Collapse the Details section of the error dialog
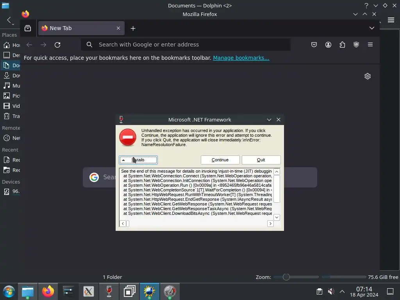 (138, 160)
